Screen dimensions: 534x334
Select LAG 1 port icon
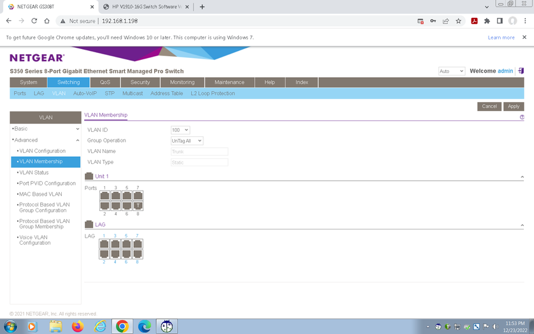pyautogui.click(x=105, y=243)
